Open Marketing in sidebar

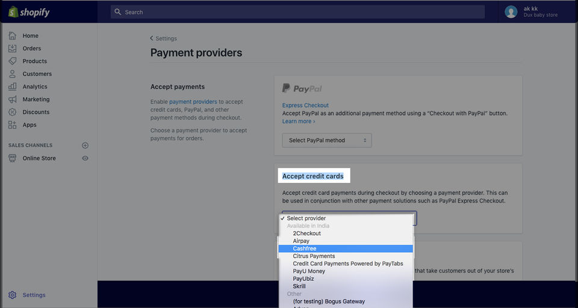36,99
